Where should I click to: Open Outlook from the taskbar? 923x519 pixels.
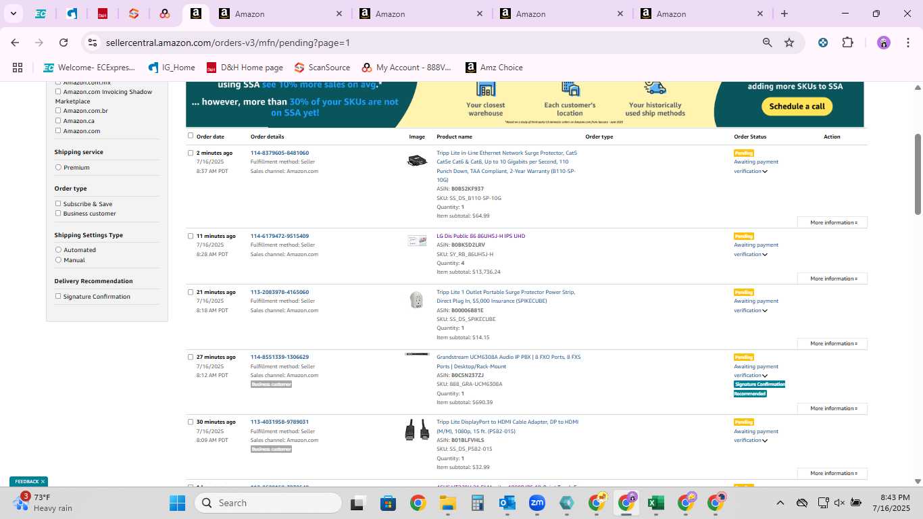point(507,503)
